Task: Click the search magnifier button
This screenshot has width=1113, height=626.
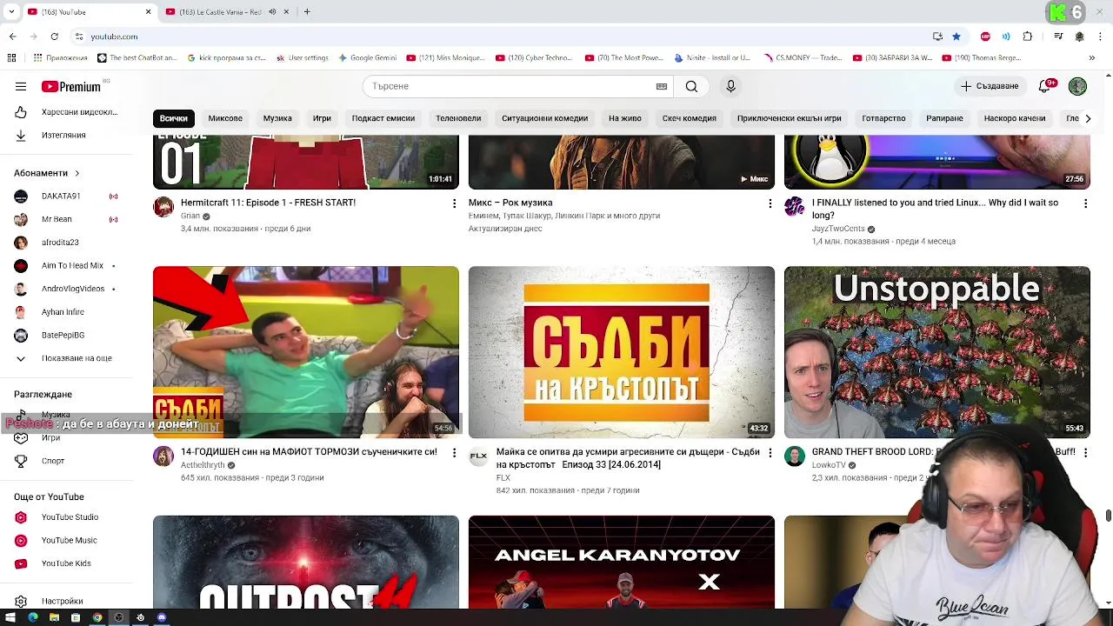Action: pos(691,86)
